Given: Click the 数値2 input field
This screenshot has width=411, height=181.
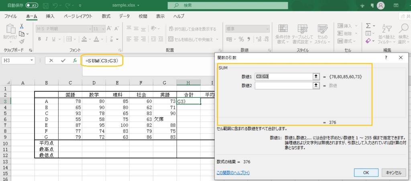Looking at the screenshot, I should pyautogui.click(x=283, y=85).
